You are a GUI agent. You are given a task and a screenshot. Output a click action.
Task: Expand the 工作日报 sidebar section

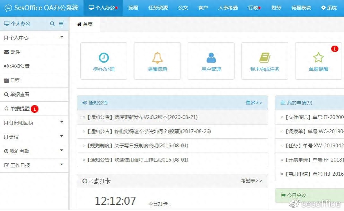[x=21, y=165]
